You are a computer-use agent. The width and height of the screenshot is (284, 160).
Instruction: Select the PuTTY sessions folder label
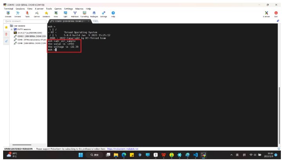[x=24, y=29]
